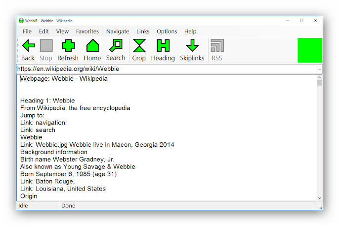Click the 'Origin' line
This screenshot has height=226, width=339.
pos(29,196)
